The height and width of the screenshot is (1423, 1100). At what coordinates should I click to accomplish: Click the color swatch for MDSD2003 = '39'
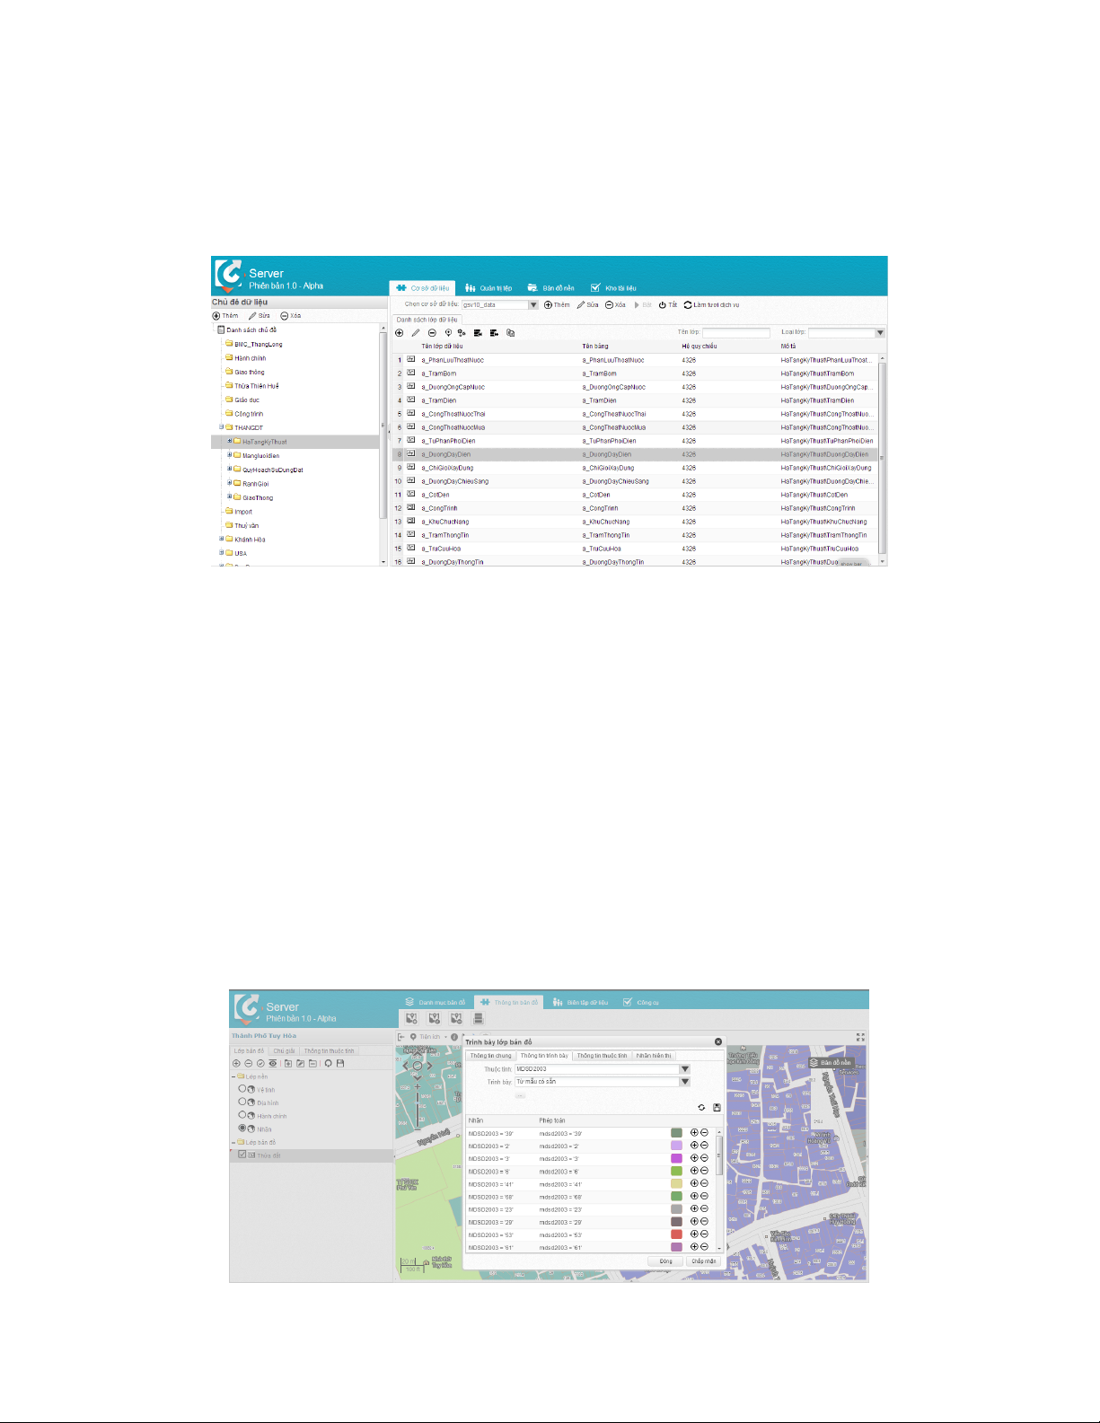[676, 1133]
